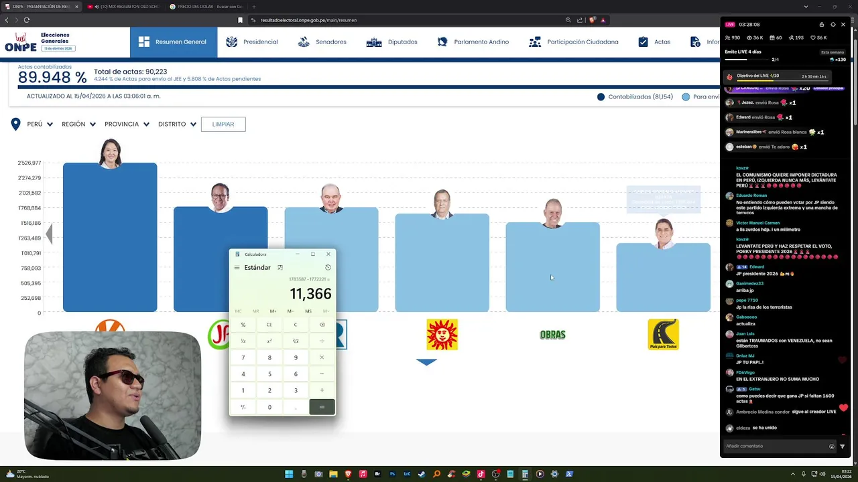Image resolution: width=858 pixels, height=482 pixels.
Task: Click the zoom magnifier icon in address bar
Action: [568, 20]
